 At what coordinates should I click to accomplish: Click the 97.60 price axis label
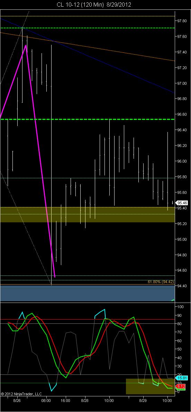(x=182, y=36)
